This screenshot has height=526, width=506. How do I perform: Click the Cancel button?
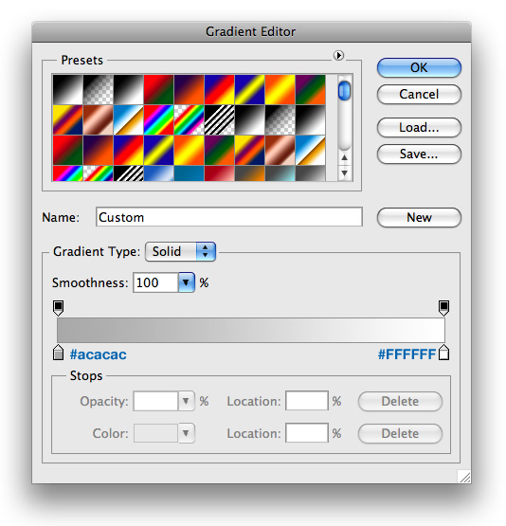[419, 94]
